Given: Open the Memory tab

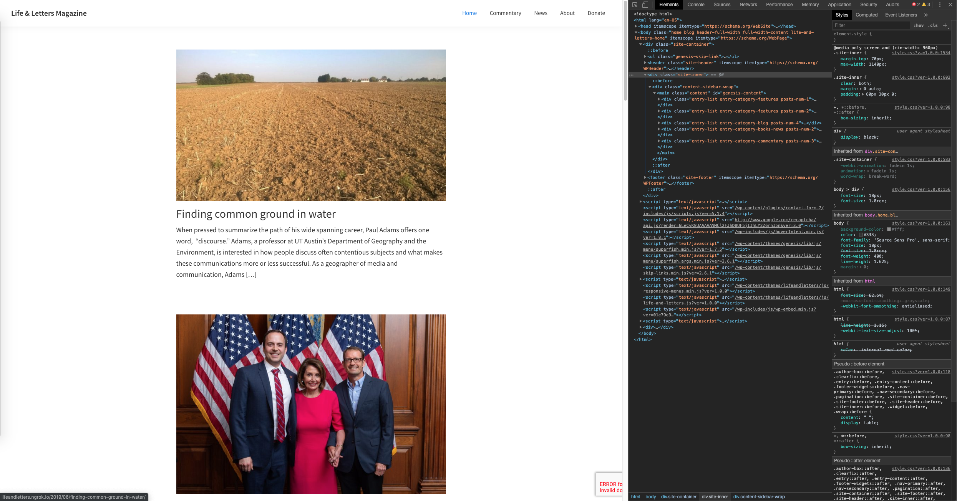Looking at the screenshot, I should (810, 5).
